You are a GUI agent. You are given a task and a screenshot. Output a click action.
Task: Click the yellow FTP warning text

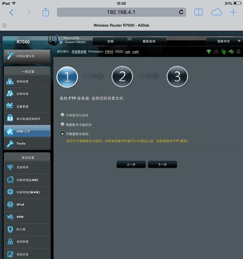click(x=127, y=141)
